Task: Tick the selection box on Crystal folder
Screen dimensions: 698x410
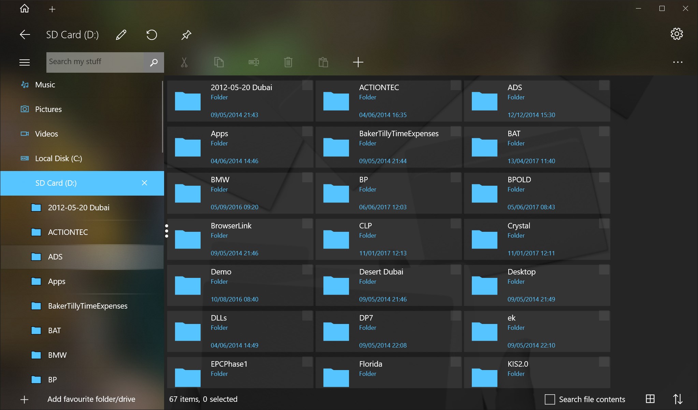Action: click(x=604, y=224)
